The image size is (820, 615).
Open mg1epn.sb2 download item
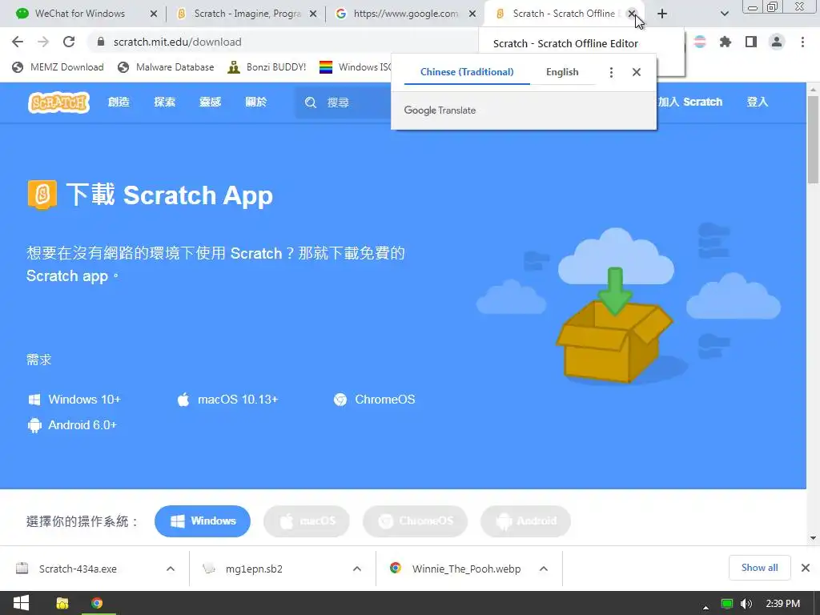tap(254, 569)
